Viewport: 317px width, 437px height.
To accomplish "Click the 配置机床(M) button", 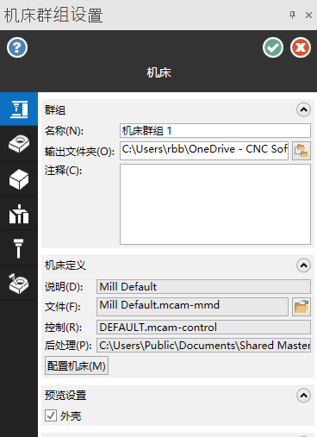I will click(77, 365).
